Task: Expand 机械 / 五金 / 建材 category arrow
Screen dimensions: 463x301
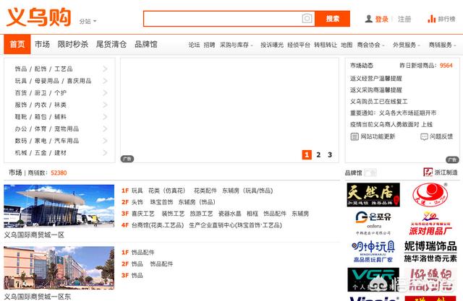Action: [105, 152]
